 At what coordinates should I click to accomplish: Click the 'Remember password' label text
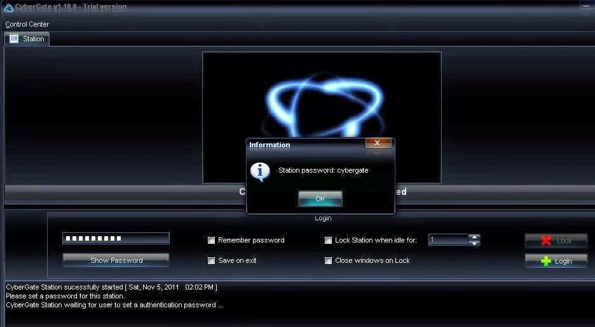pos(251,240)
